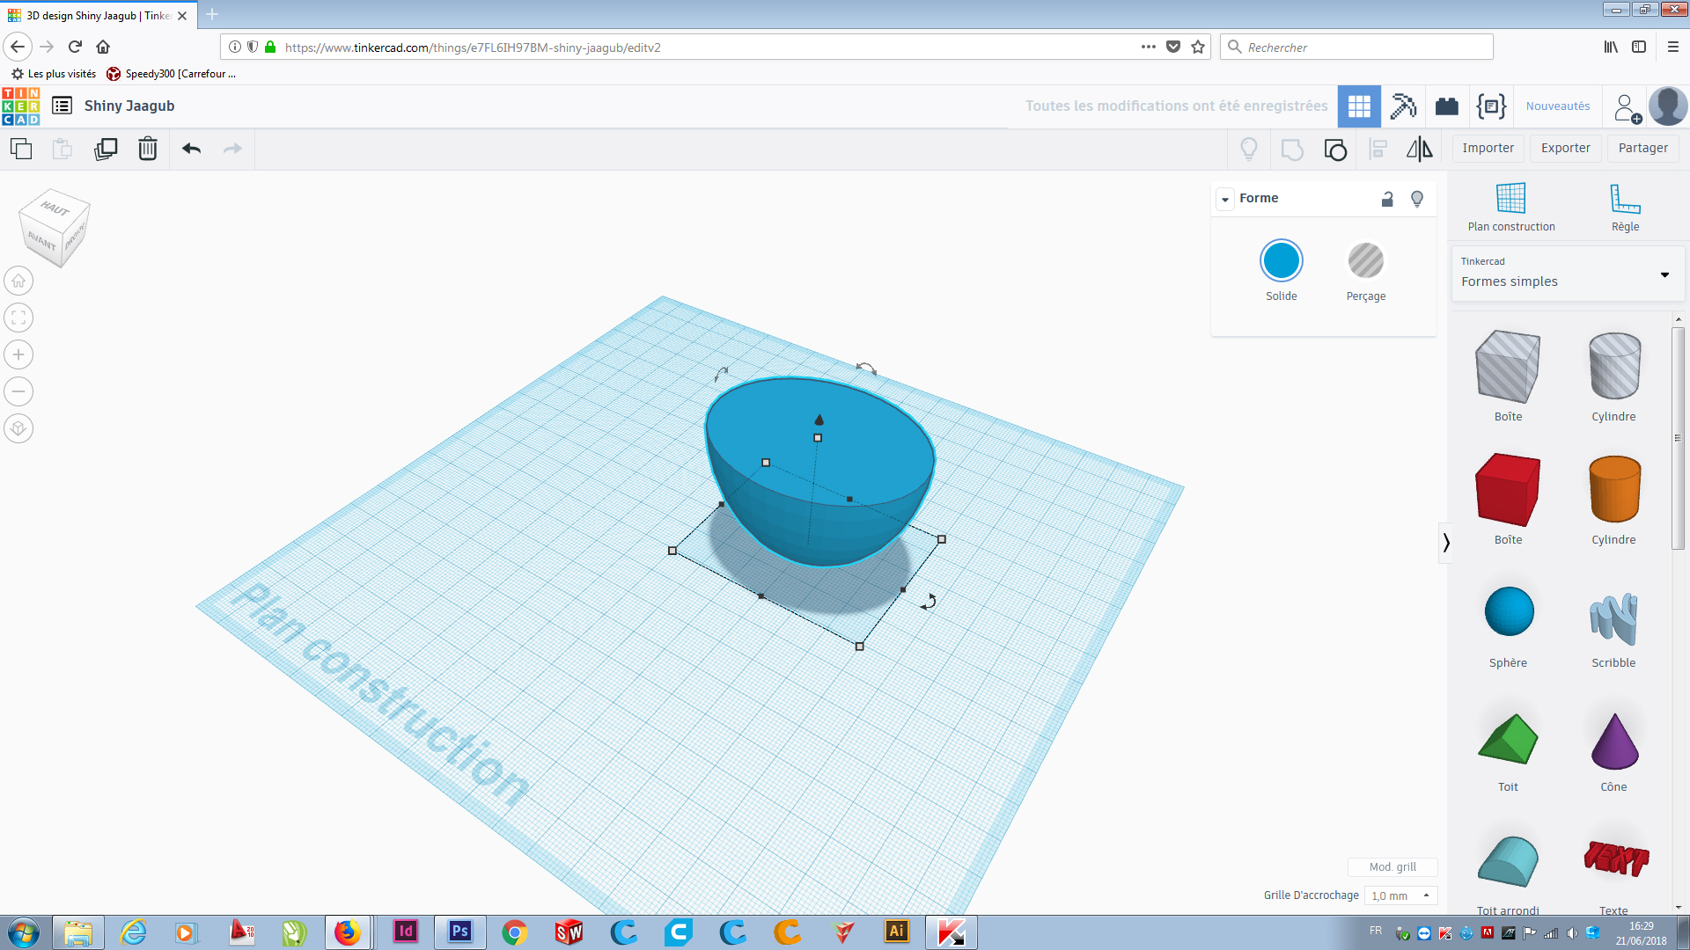Click the Codeblocks braces icon
Image resolution: width=1690 pixels, height=950 pixels.
click(1491, 106)
